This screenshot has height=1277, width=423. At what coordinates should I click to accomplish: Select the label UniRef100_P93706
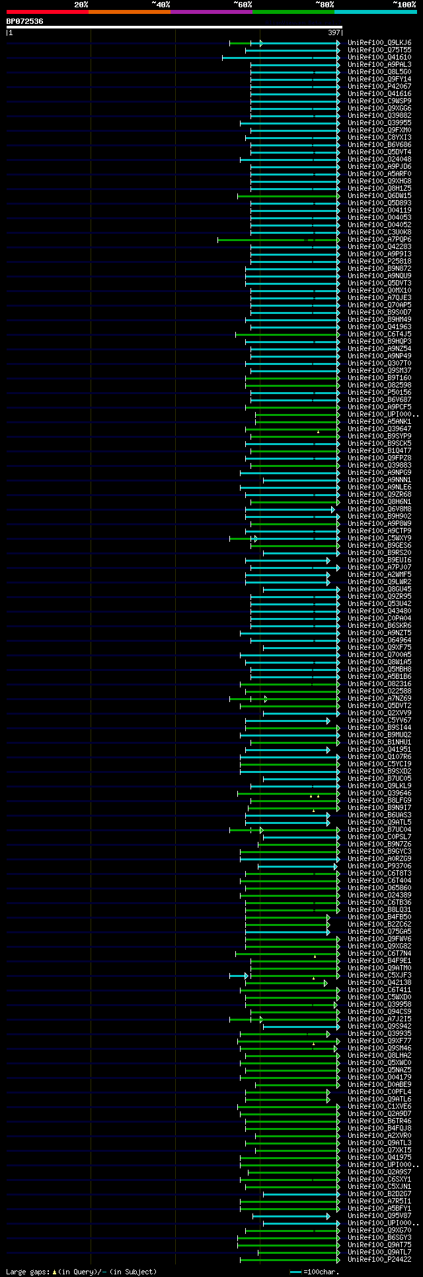coord(379,866)
